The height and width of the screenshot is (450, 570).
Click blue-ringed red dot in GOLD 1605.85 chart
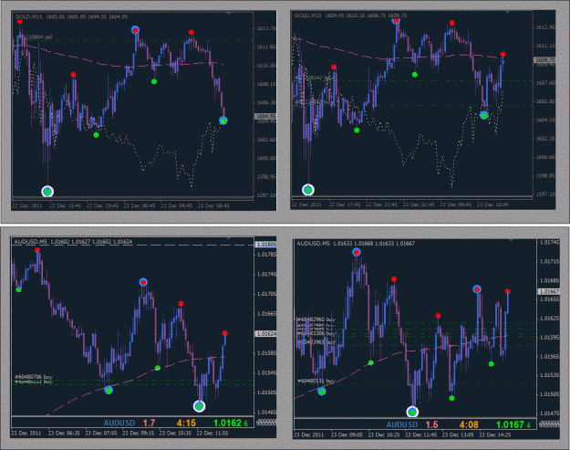tap(135, 30)
